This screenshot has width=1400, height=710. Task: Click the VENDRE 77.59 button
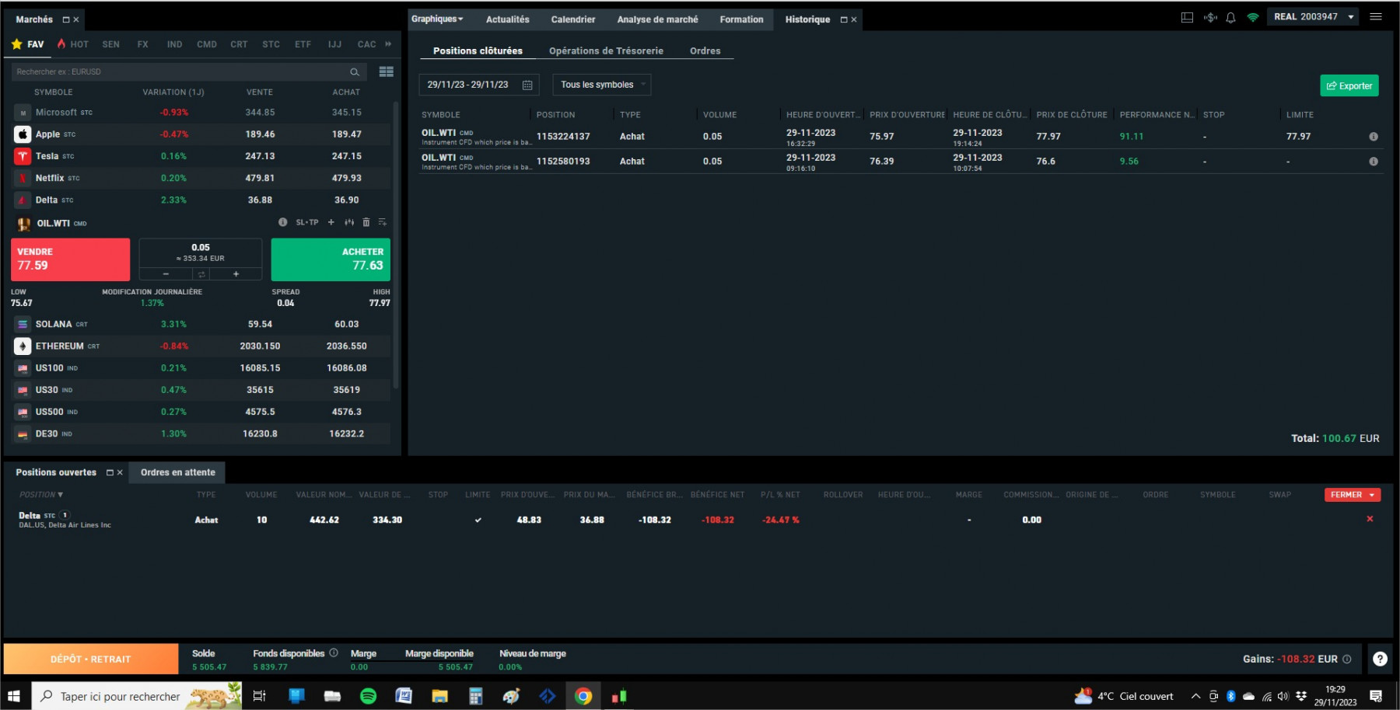pos(70,259)
